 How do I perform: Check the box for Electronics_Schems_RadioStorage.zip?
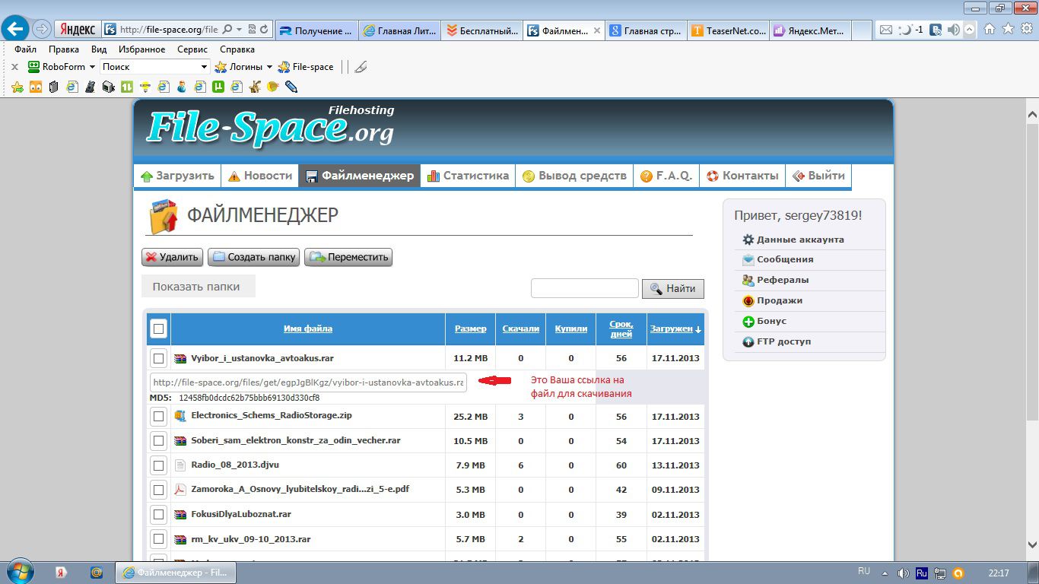pos(158,416)
